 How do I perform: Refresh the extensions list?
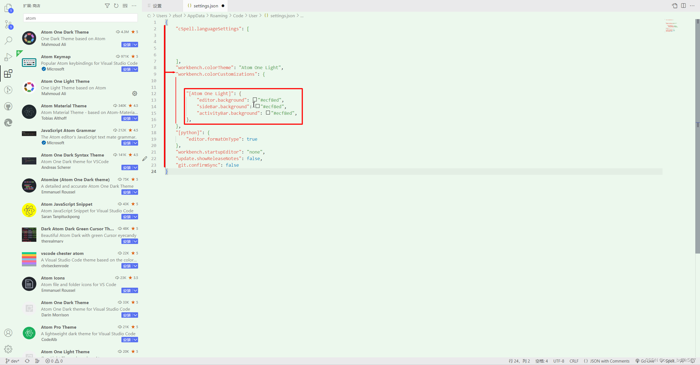click(x=116, y=6)
